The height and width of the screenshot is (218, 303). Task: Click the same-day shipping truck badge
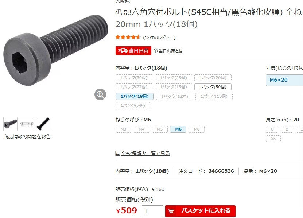(133, 51)
